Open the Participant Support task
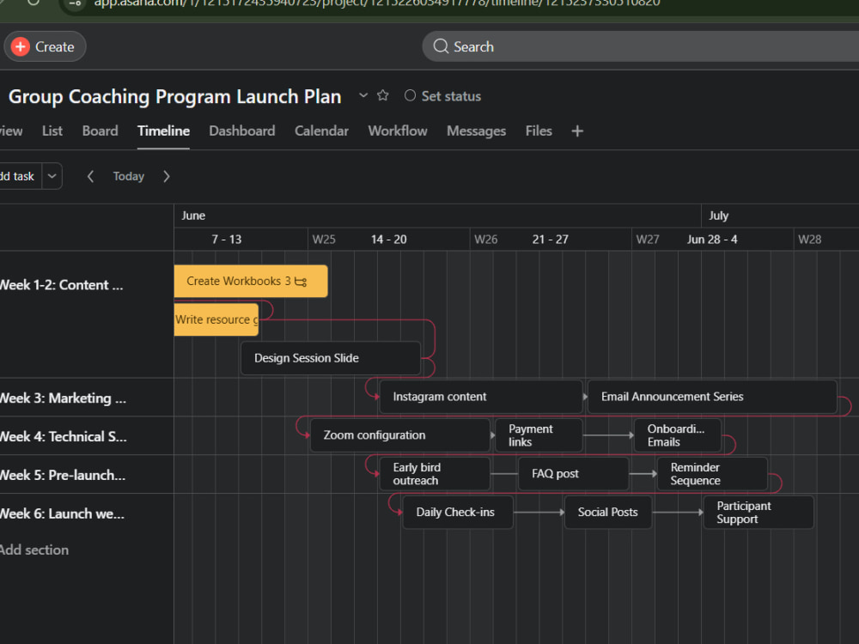Screen dimensions: 859x644 coord(758,512)
